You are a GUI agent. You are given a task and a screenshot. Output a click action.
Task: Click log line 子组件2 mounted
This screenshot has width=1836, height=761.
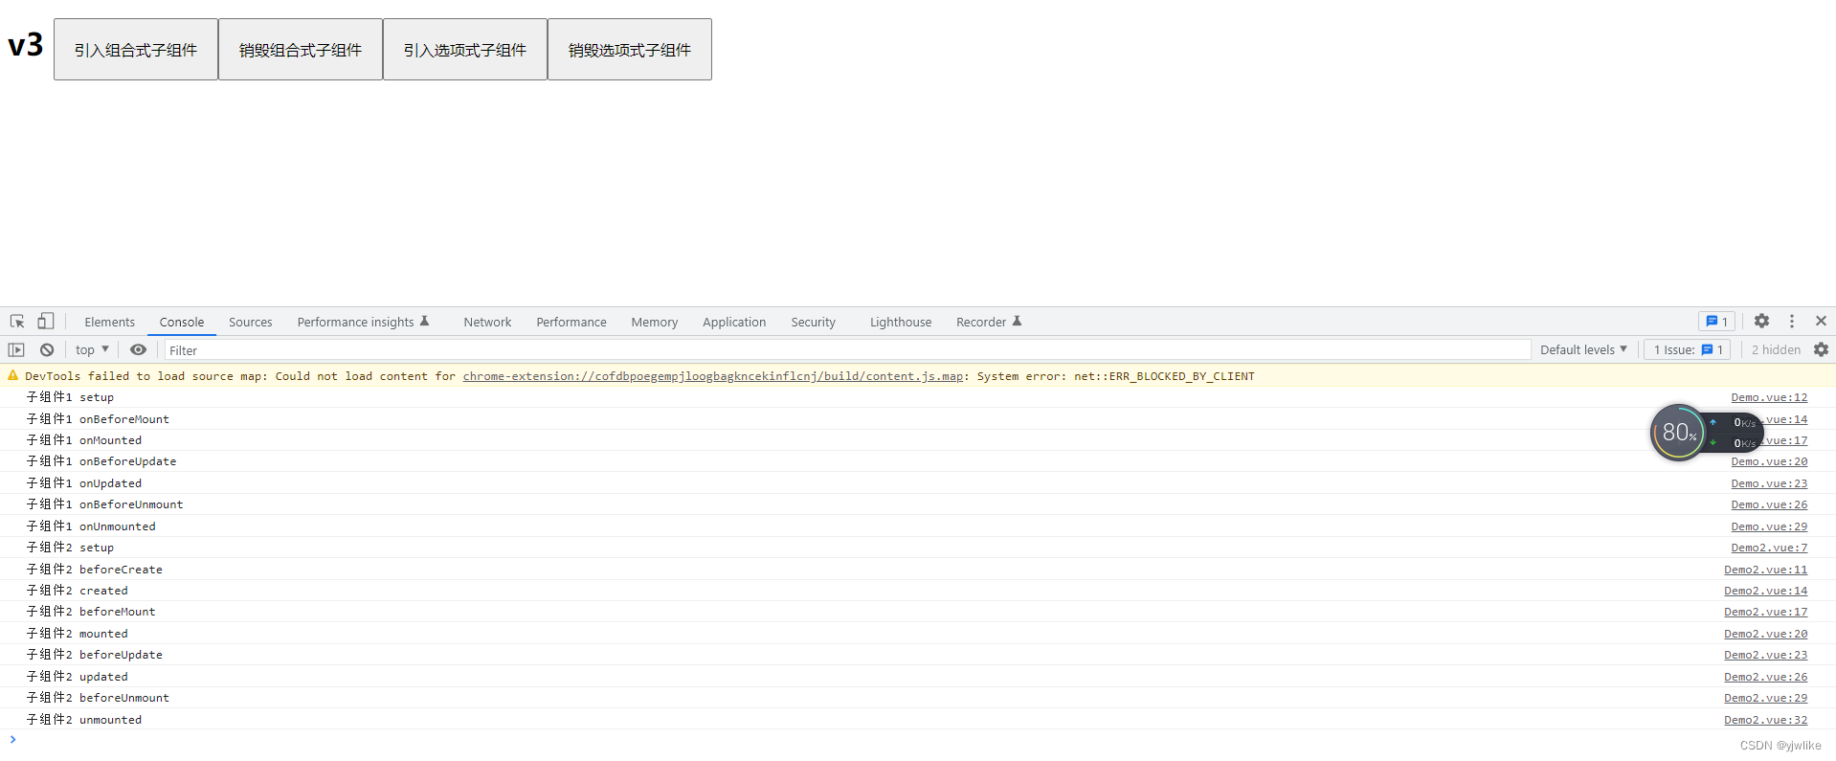pyautogui.click(x=77, y=634)
